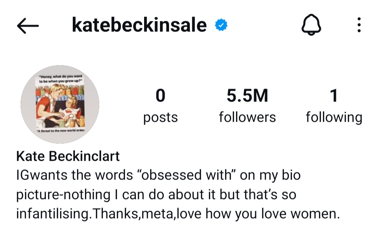391x229 pixels.
Task: Click the katebeckinsale username header
Action: (x=139, y=26)
